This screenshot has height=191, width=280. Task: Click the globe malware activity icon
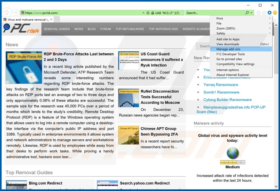pyautogui.click(x=233, y=153)
